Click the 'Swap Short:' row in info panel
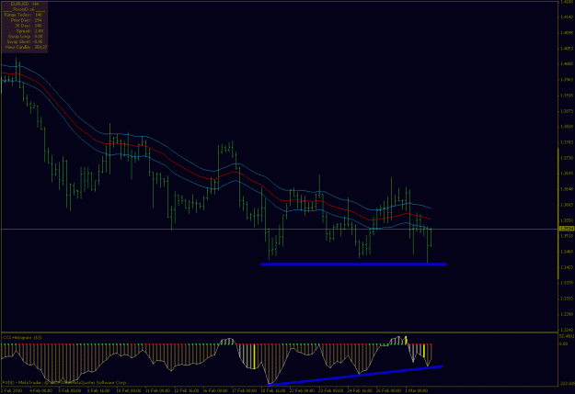Image resolution: width=575 pixels, height=394 pixels. [25, 41]
